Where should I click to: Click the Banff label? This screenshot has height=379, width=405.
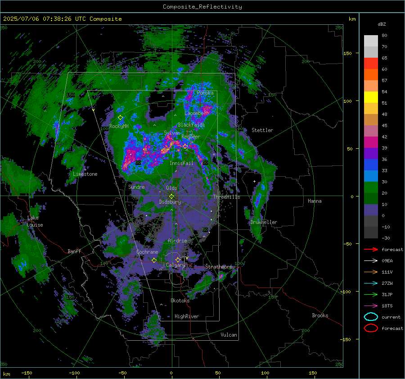pos(74,251)
